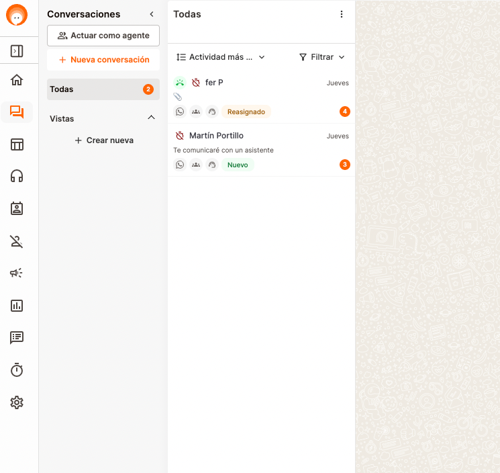Open Martín Portillo conversation
Screen dimensions: 500x473
(260, 150)
